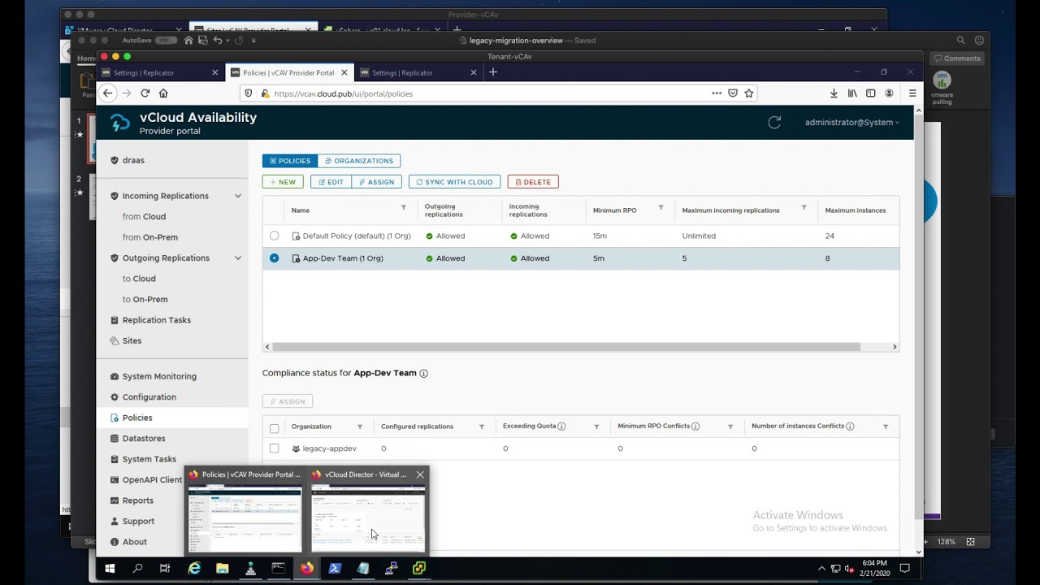
Task: Click the legacy-appdev organization name
Action: point(329,448)
